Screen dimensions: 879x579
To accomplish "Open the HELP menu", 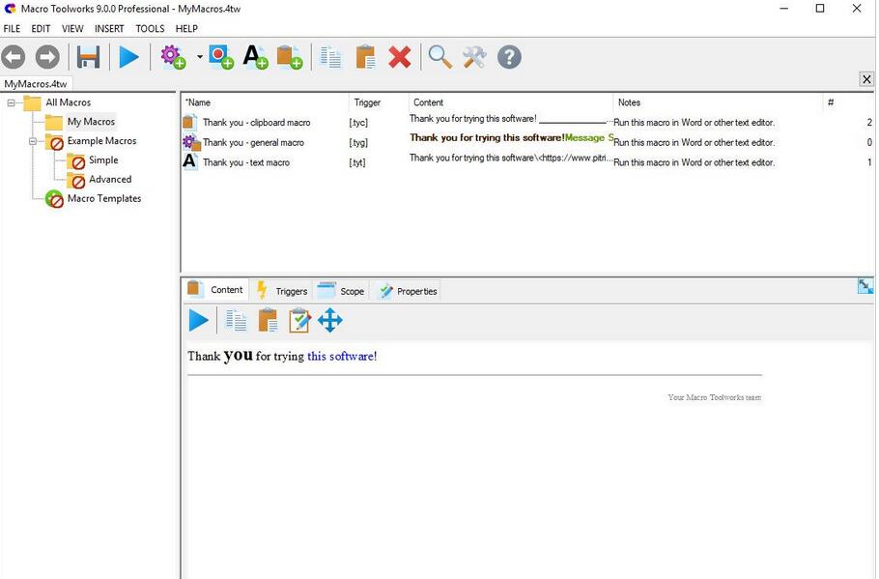I will coord(186,29).
